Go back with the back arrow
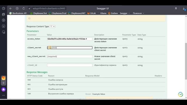187x105 pixels. tap(11, 8)
